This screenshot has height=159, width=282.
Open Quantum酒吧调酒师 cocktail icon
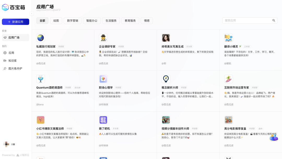40,79
